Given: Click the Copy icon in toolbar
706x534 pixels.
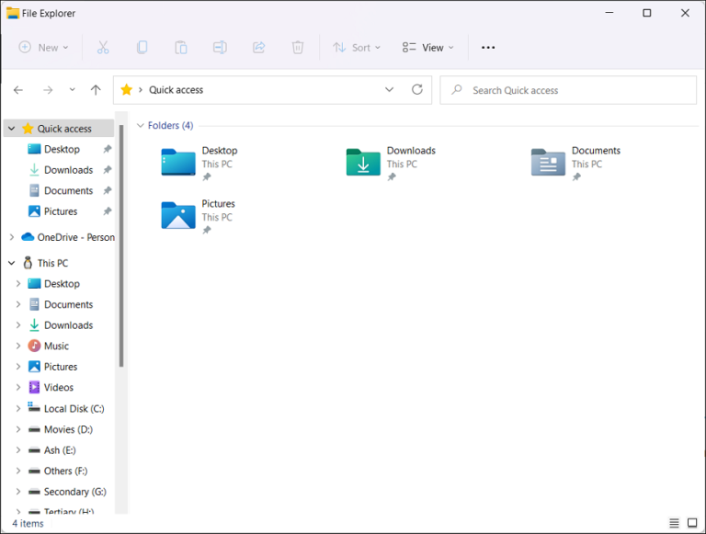Looking at the screenshot, I should [x=142, y=47].
